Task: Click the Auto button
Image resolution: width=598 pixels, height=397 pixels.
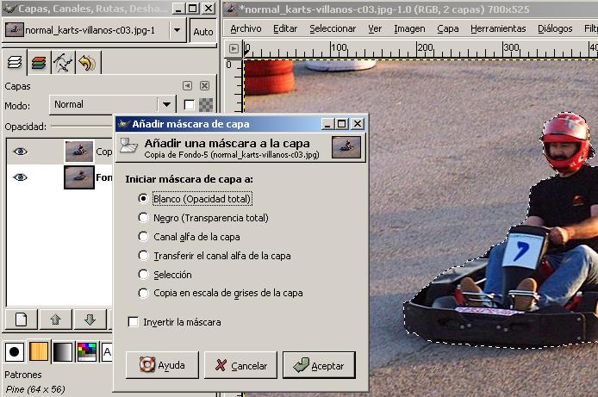Action: [x=202, y=32]
